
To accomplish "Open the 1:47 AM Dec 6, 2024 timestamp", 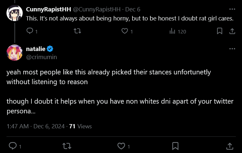I will pos(36,126).
